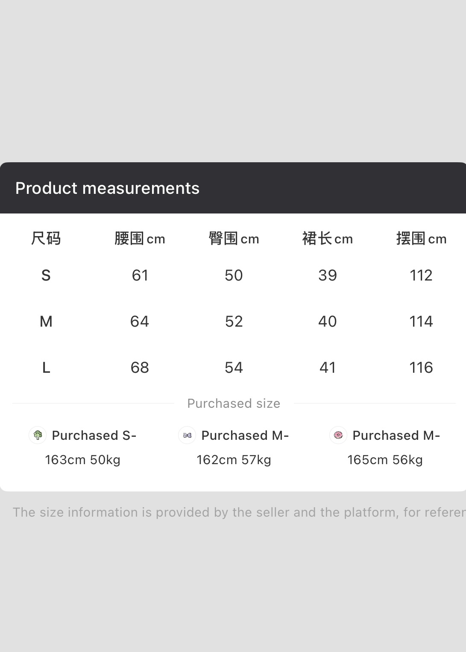The image size is (466, 652).
Task: Click the 裙长 cm column header
Action: coord(328,238)
